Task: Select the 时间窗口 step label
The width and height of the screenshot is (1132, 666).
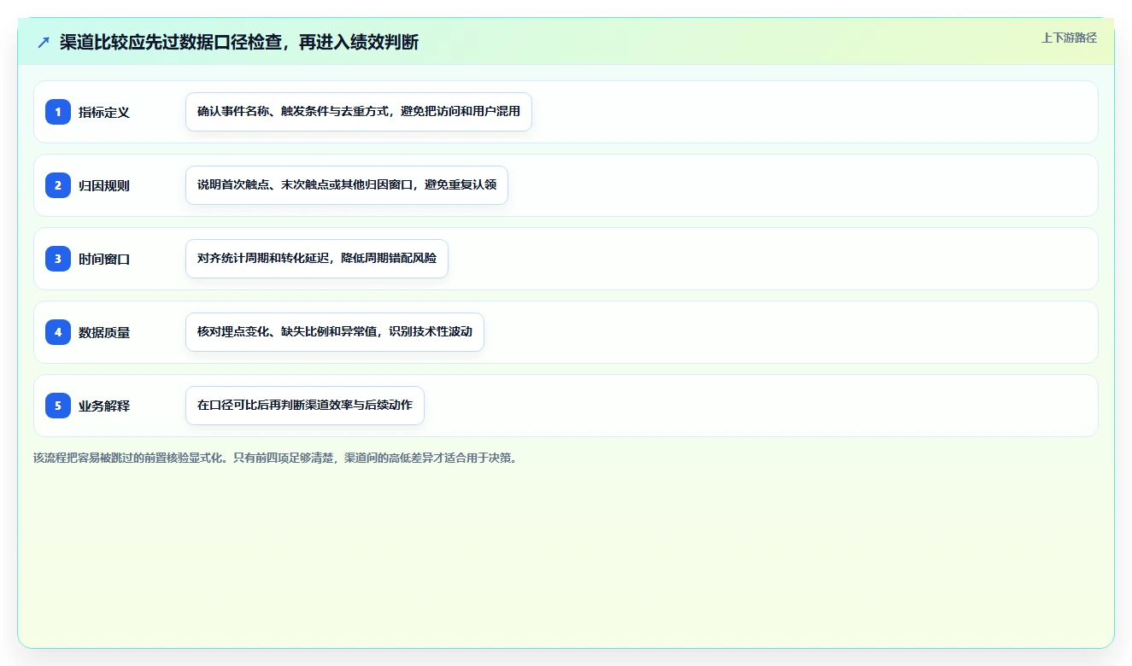Action: (x=104, y=259)
